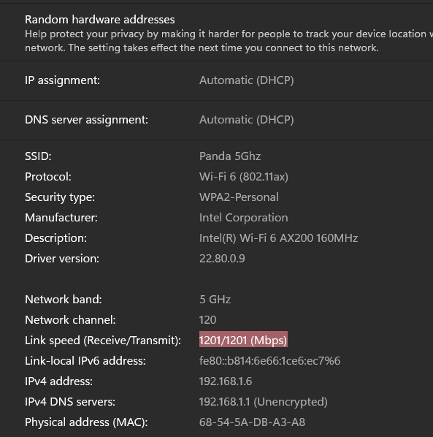Click the Network band label

coord(64,300)
